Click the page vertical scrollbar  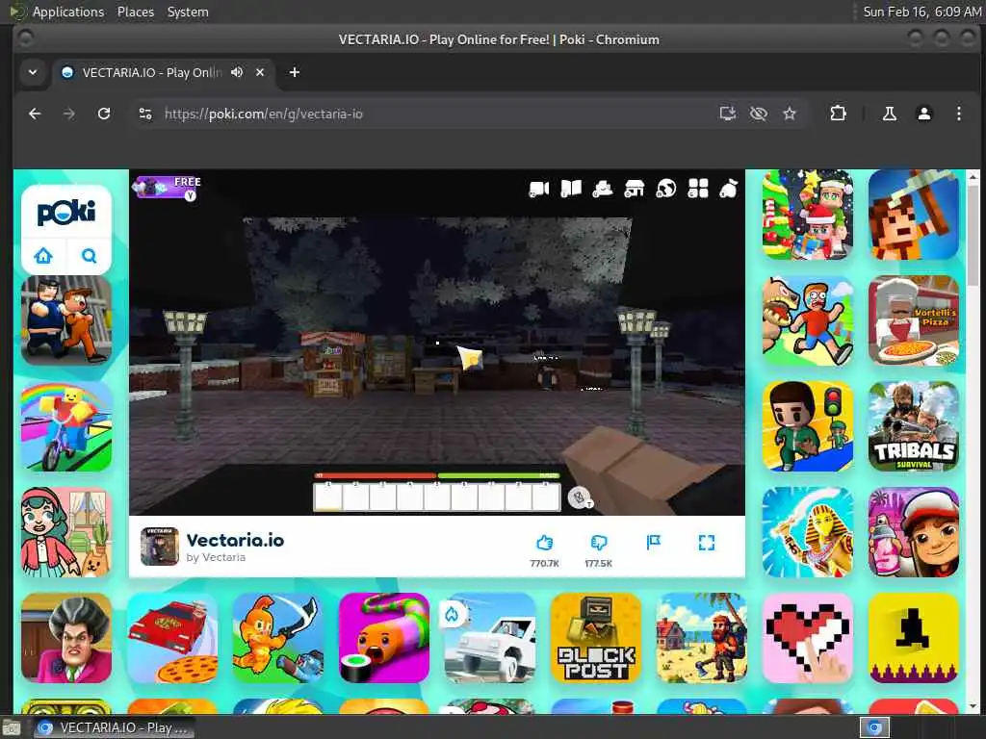click(973, 235)
